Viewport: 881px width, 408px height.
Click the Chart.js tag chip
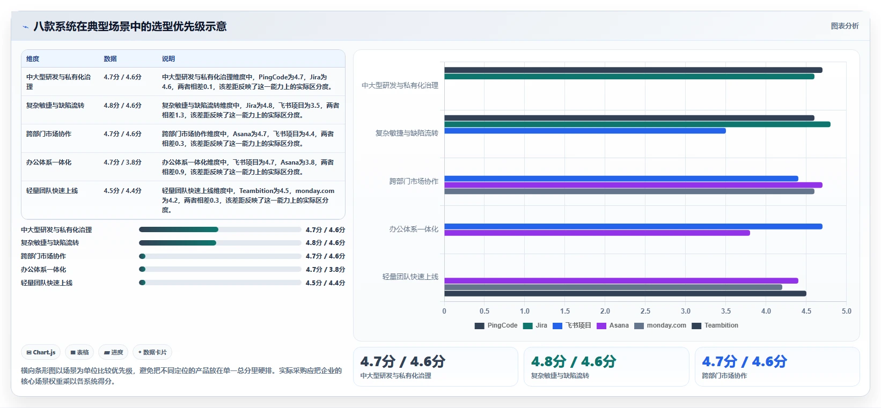(41, 352)
